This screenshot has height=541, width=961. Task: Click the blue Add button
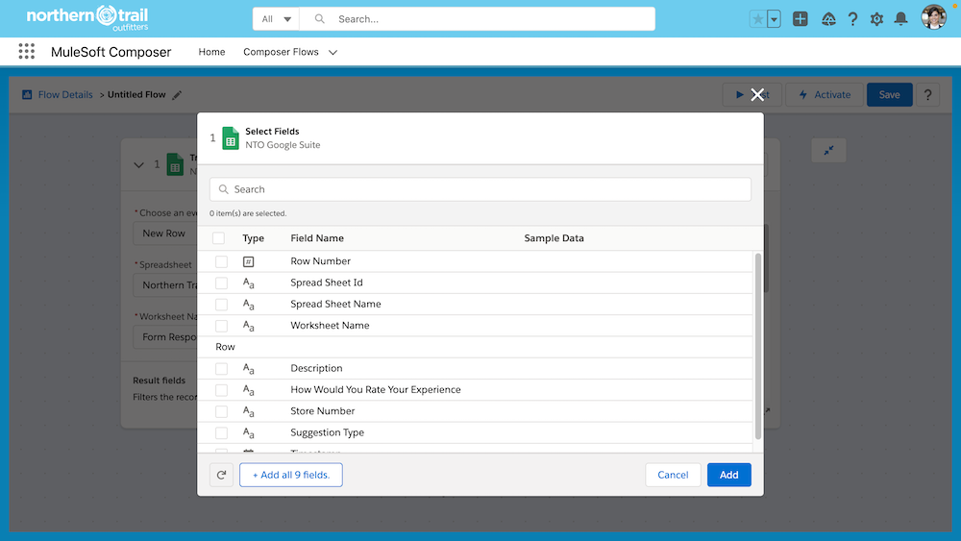pyautogui.click(x=728, y=475)
